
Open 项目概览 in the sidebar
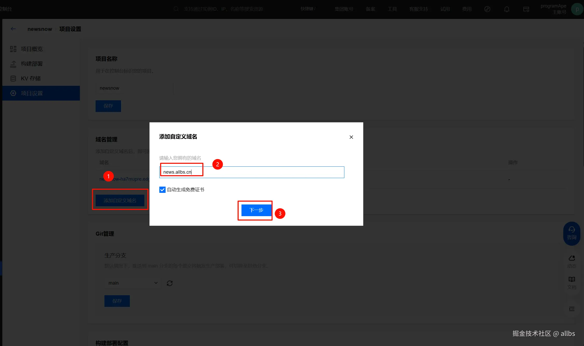click(32, 49)
